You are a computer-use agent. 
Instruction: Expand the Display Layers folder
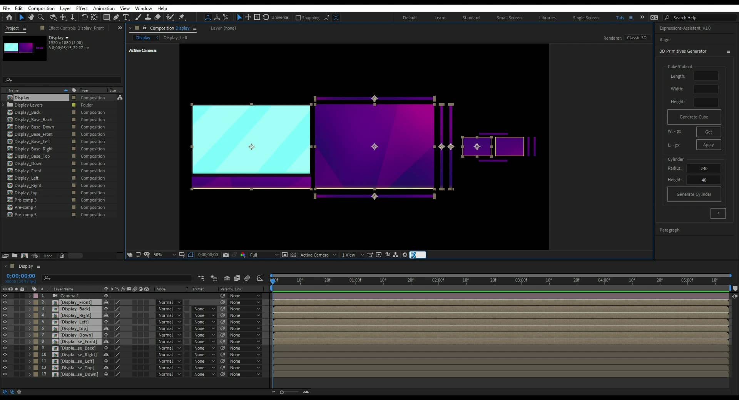coord(3,105)
